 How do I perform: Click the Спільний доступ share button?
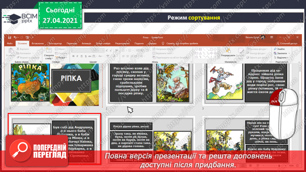tap(287, 43)
